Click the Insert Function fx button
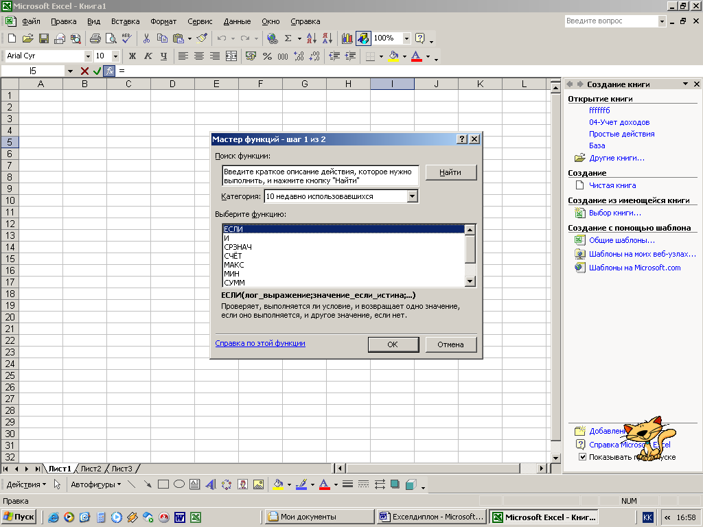This screenshot has width=703, height=527. (109, 71)
